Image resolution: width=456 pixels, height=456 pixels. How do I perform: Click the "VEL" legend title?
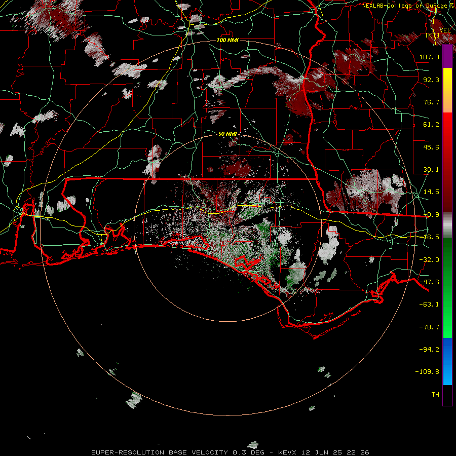(x=445, y=30)
